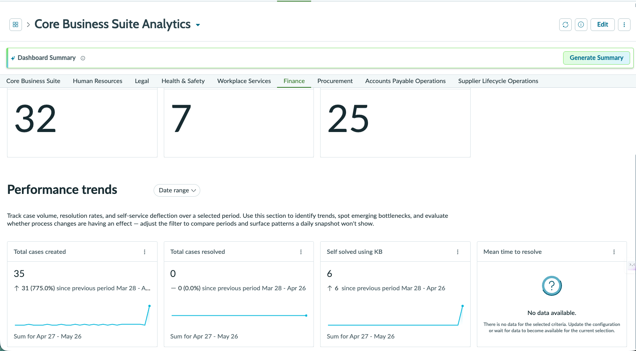Open the Supplier Lifecycle Operations tab

point(498,81)
